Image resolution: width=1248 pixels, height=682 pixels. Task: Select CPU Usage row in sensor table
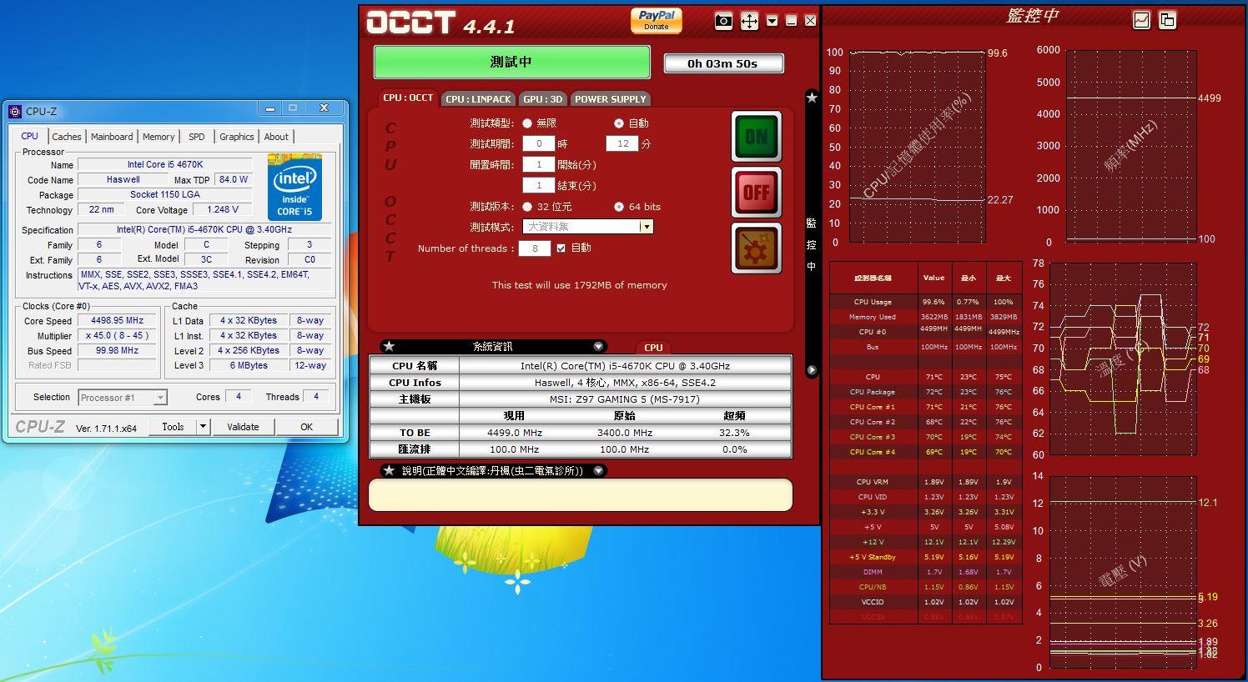click(x=926, y=302)
